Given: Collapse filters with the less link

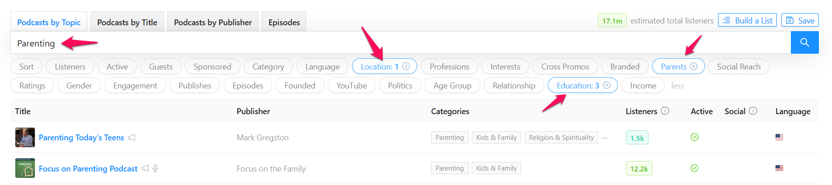Looking at the screenshot, I should [x=677, y=86].
